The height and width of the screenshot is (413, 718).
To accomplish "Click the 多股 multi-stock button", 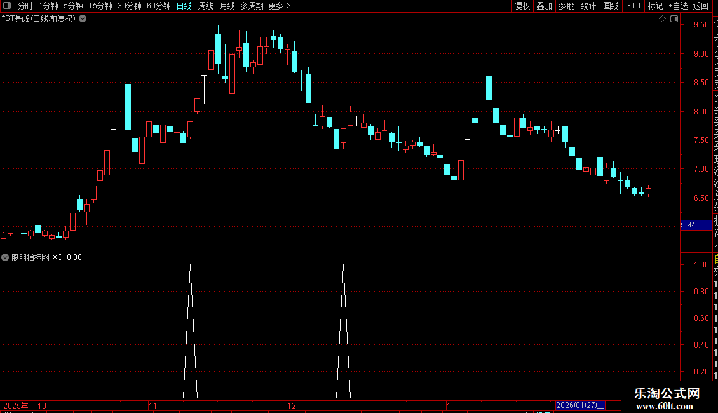I will [x=566, y=6].
